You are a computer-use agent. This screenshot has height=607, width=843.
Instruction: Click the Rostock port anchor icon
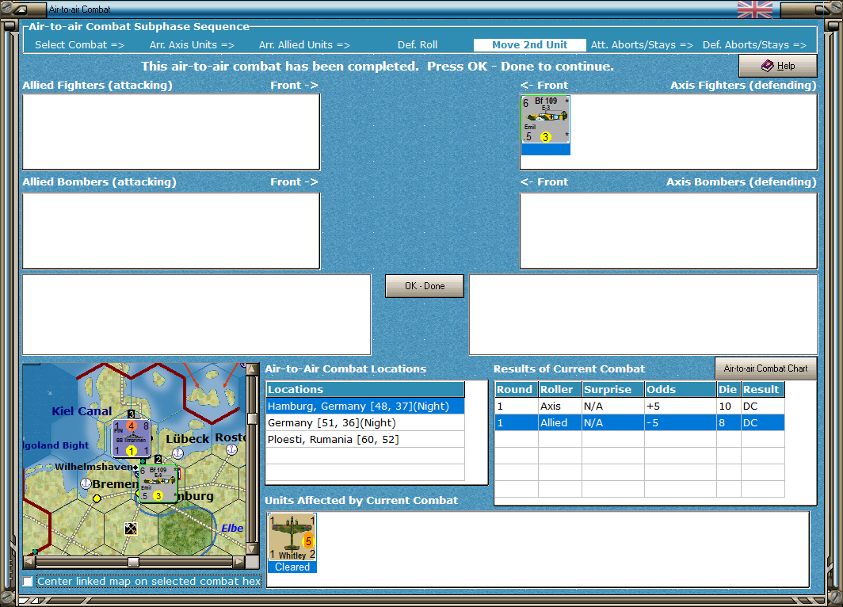coord(231,449)
